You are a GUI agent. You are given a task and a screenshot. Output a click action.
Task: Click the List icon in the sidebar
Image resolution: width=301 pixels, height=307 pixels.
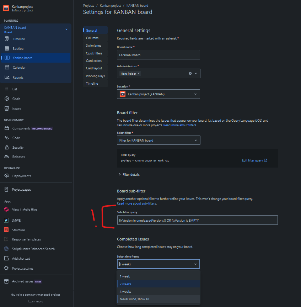pyautogui.click(x=7, y=89)
